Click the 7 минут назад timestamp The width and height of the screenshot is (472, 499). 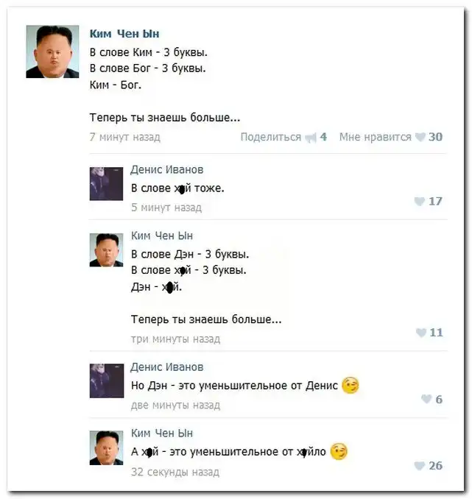click(x=125, y=137)
